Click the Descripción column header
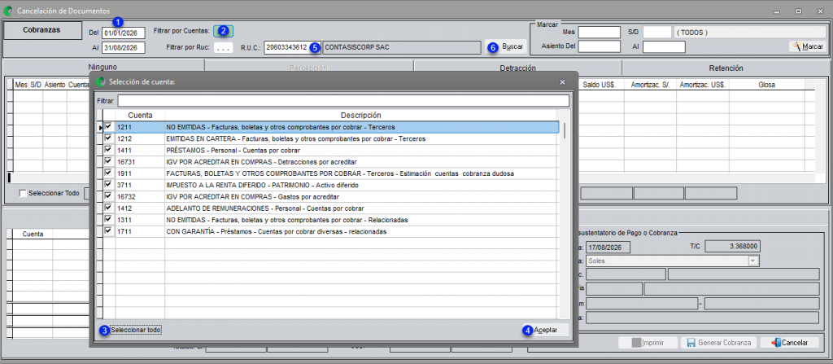 (x=360, y=115)
